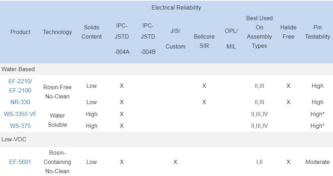The height and width of the screenshot is (176, 333).
Task: Click the Bellcore SIR column header
Action: click(x=204, y=41)
